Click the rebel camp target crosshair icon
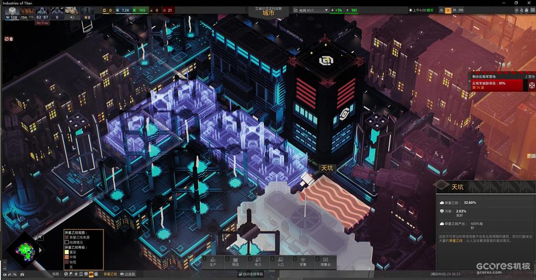Viewport: 536px width, 280px height. [532, 85]
